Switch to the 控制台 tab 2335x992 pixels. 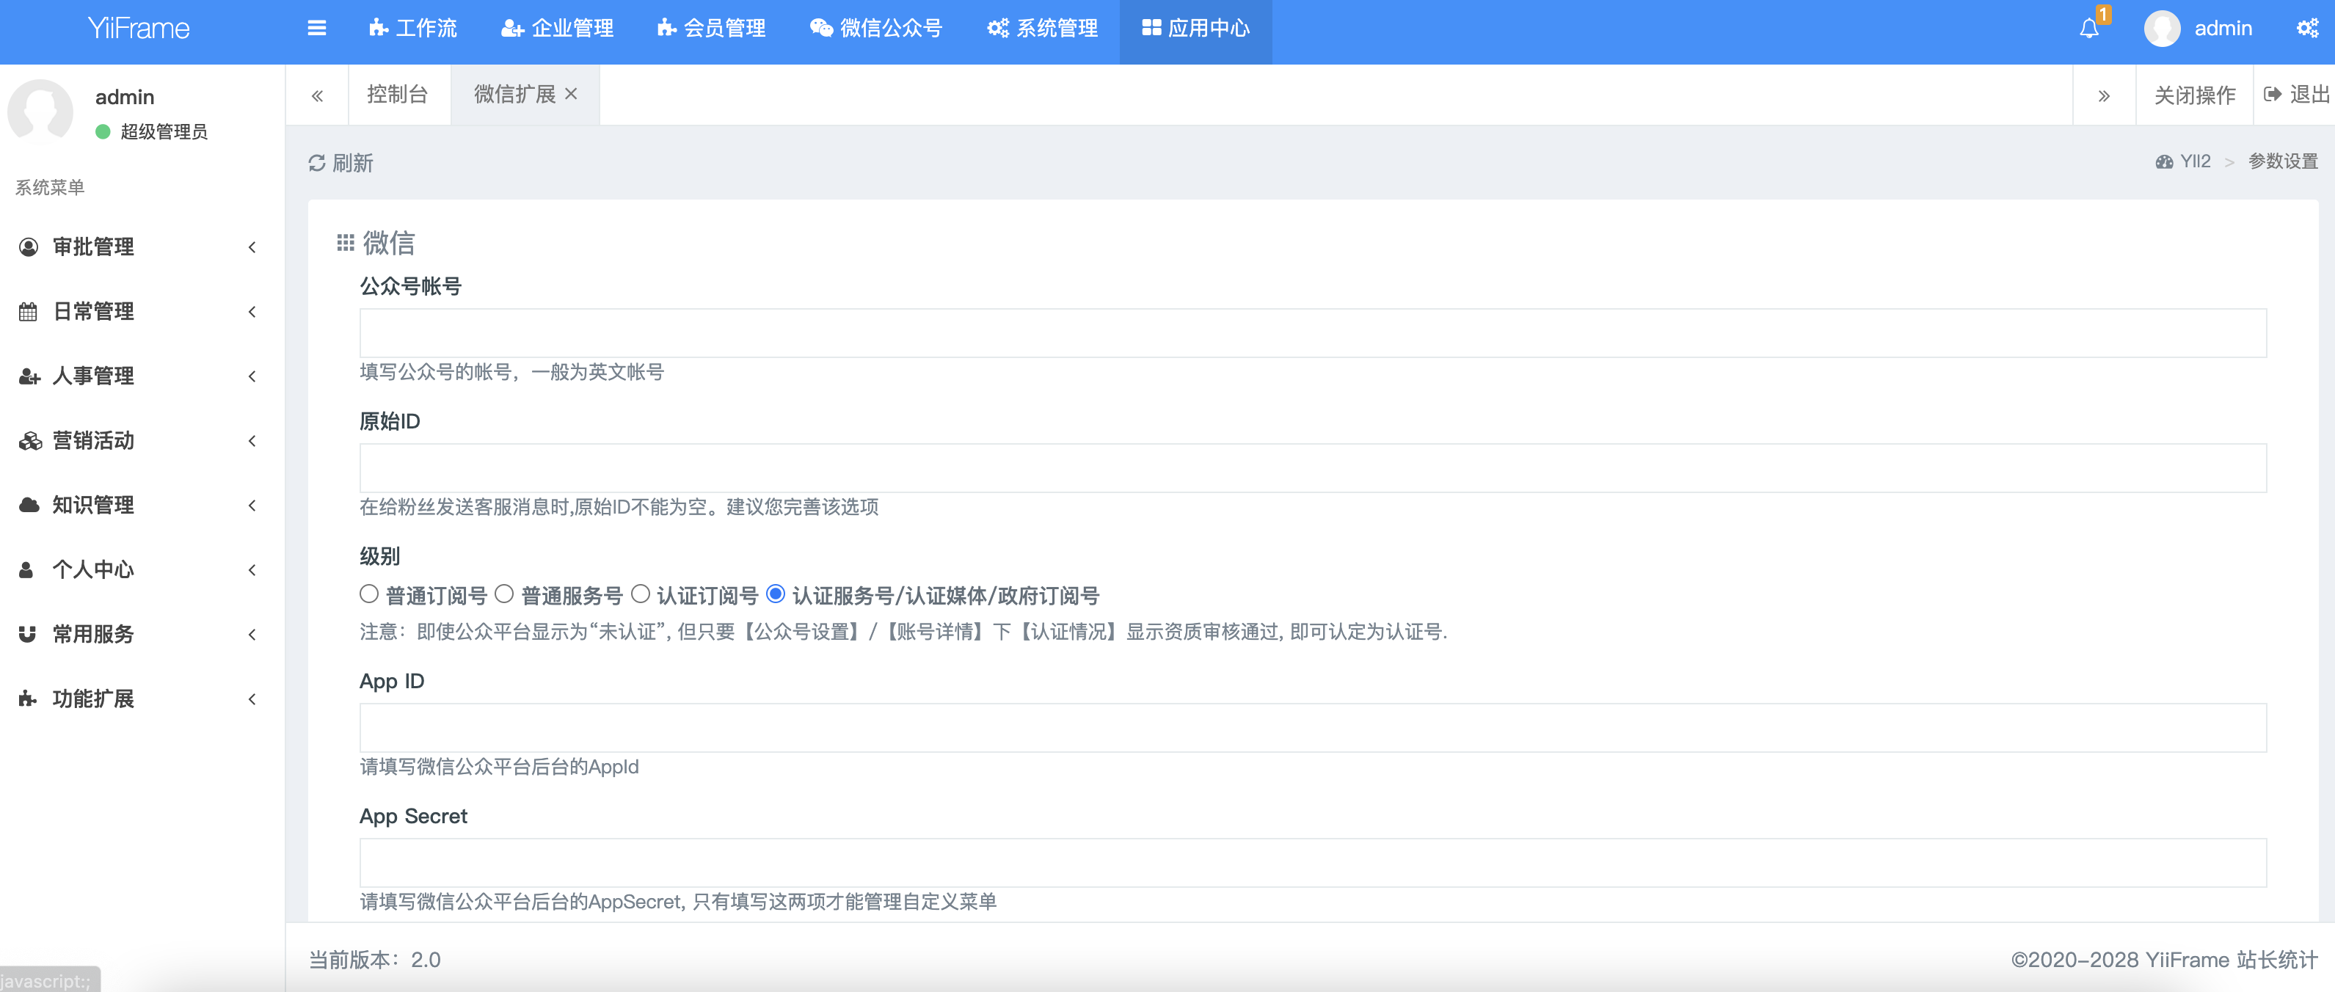click(x=397, y=94)
